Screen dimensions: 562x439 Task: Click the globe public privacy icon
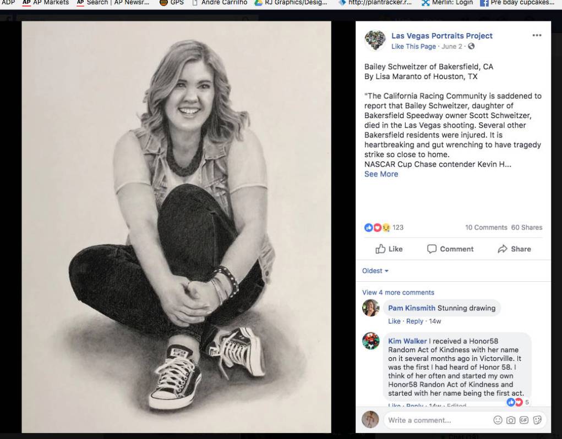point(471,46)
